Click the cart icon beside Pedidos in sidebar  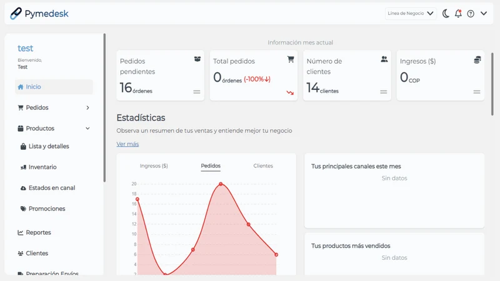click(21, 107)
